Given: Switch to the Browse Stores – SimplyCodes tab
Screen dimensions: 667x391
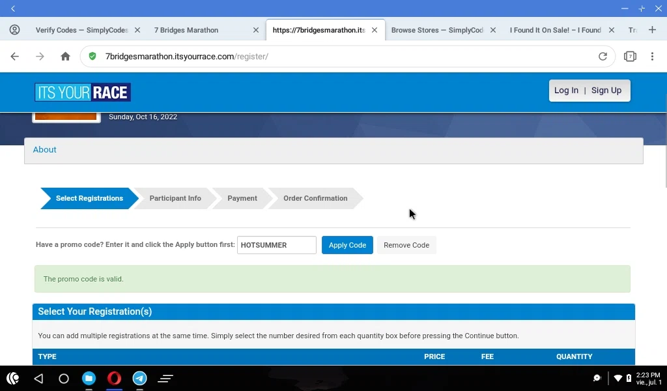Looking at the screenshot, I should 437,30.
